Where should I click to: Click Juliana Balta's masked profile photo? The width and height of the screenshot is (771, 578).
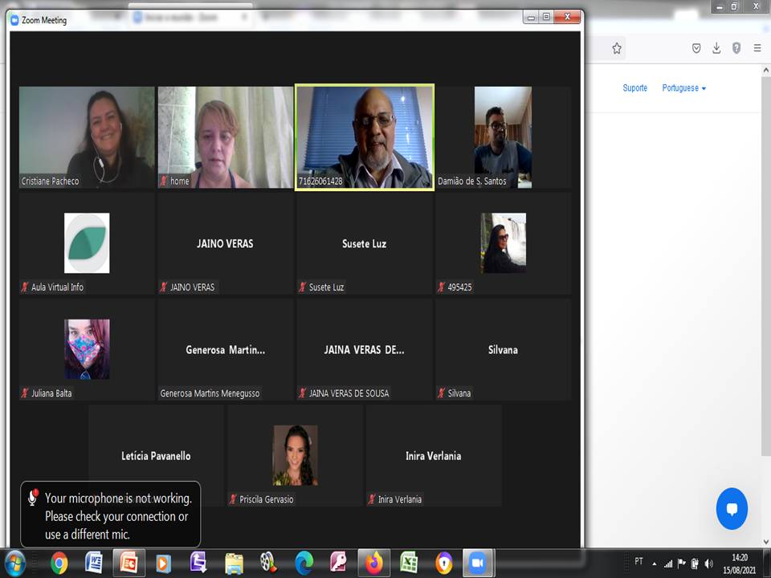(87, 349)
